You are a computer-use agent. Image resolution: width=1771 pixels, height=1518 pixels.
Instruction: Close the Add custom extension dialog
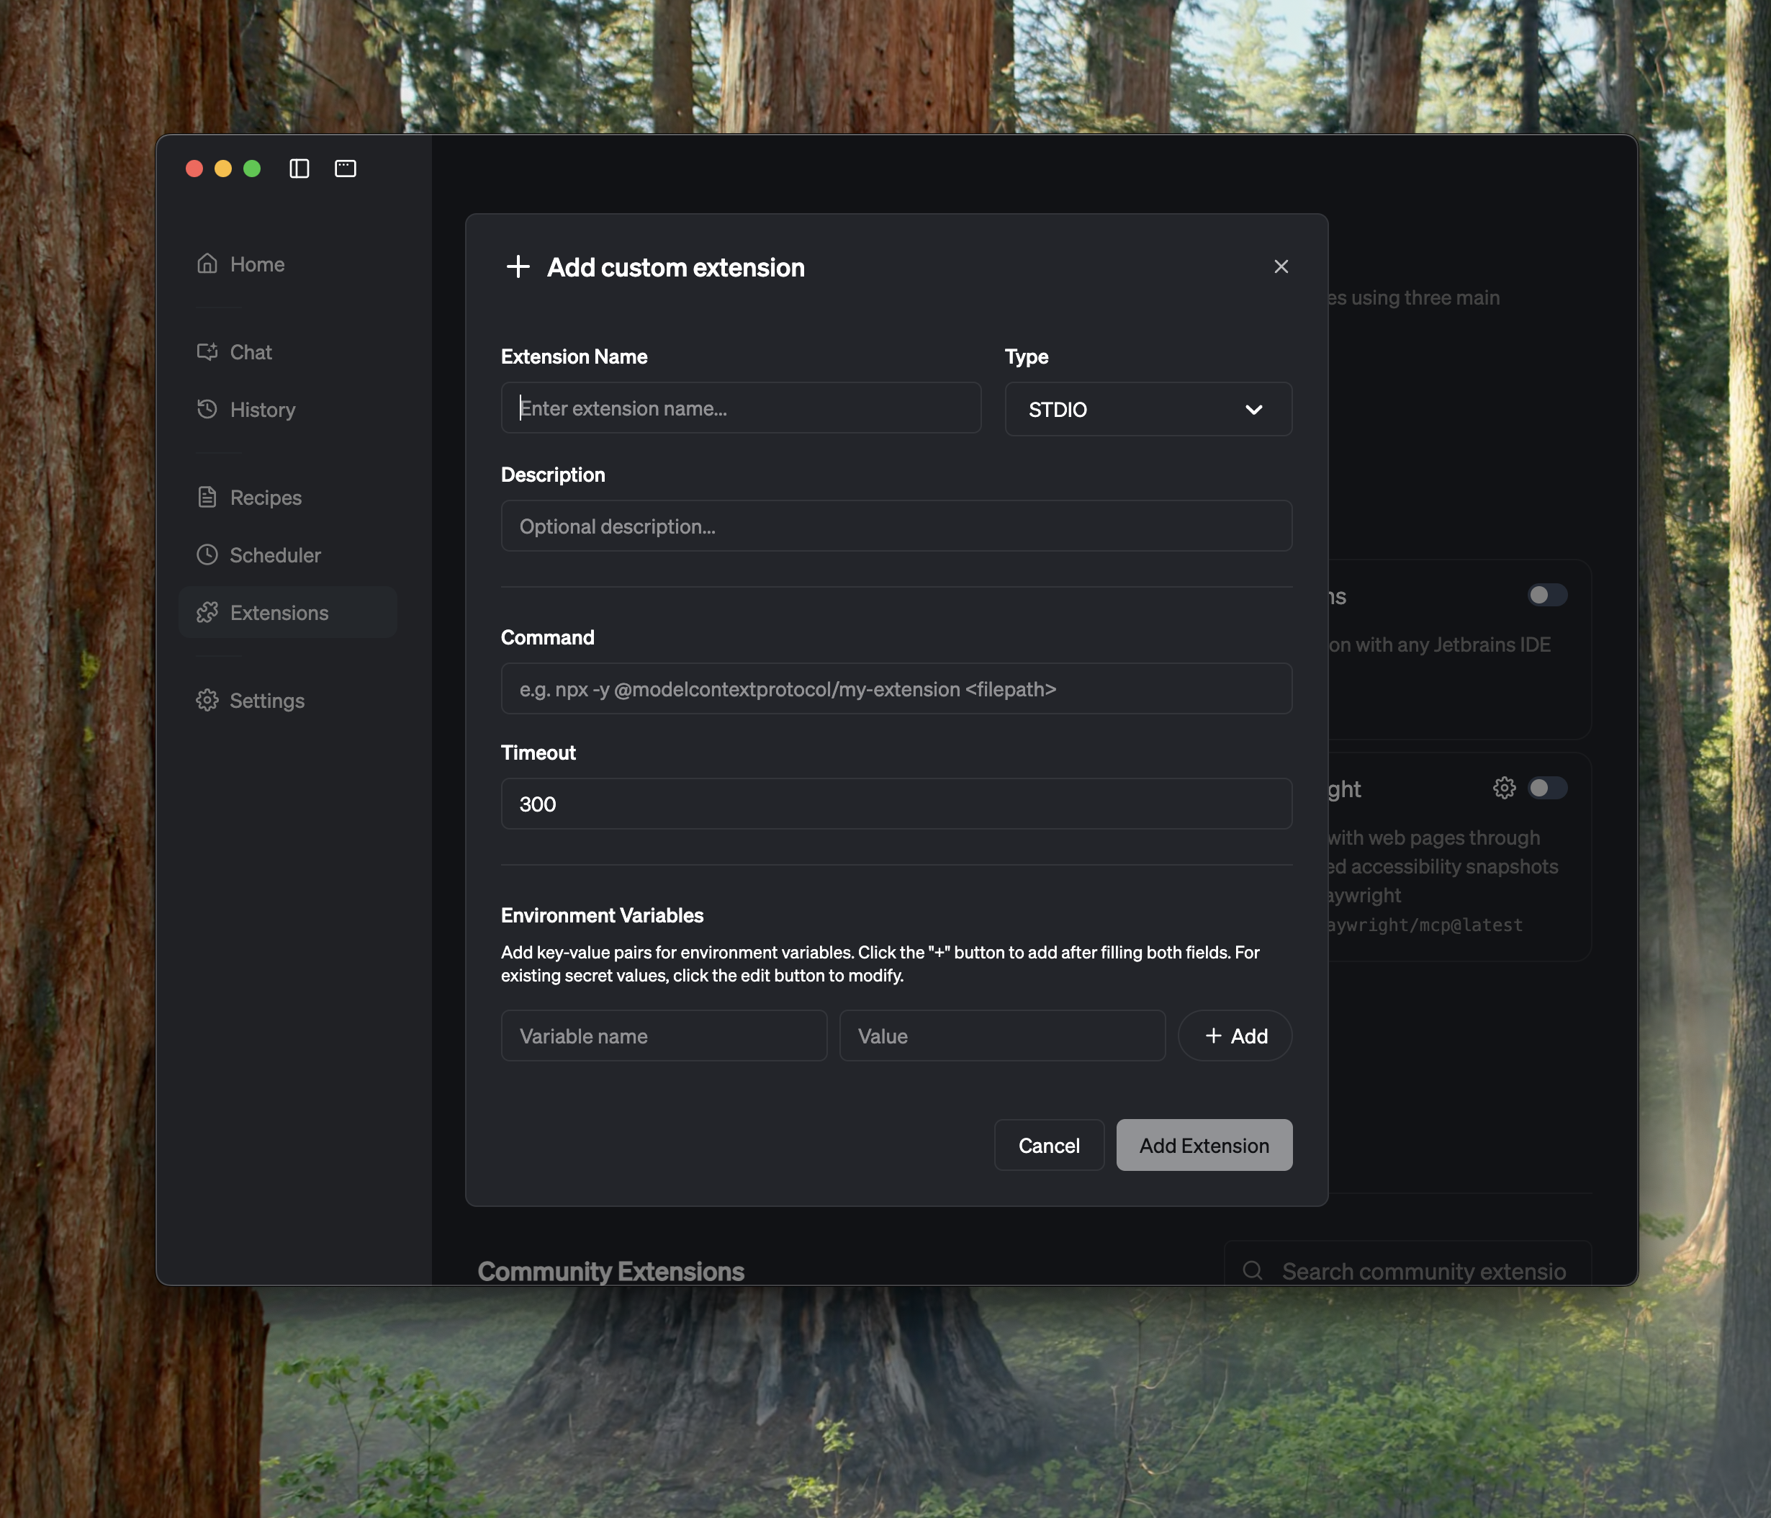pos(1281,266)
